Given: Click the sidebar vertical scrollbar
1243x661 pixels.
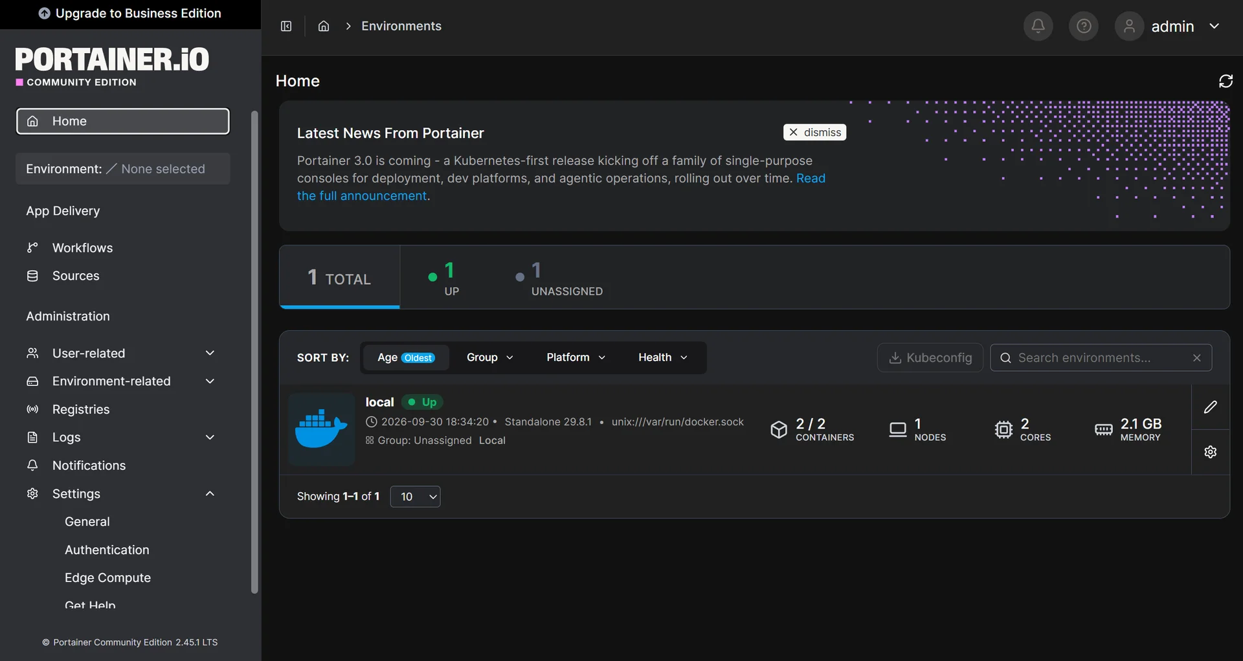Looking at the screenshot, I should tap(254, 352).
